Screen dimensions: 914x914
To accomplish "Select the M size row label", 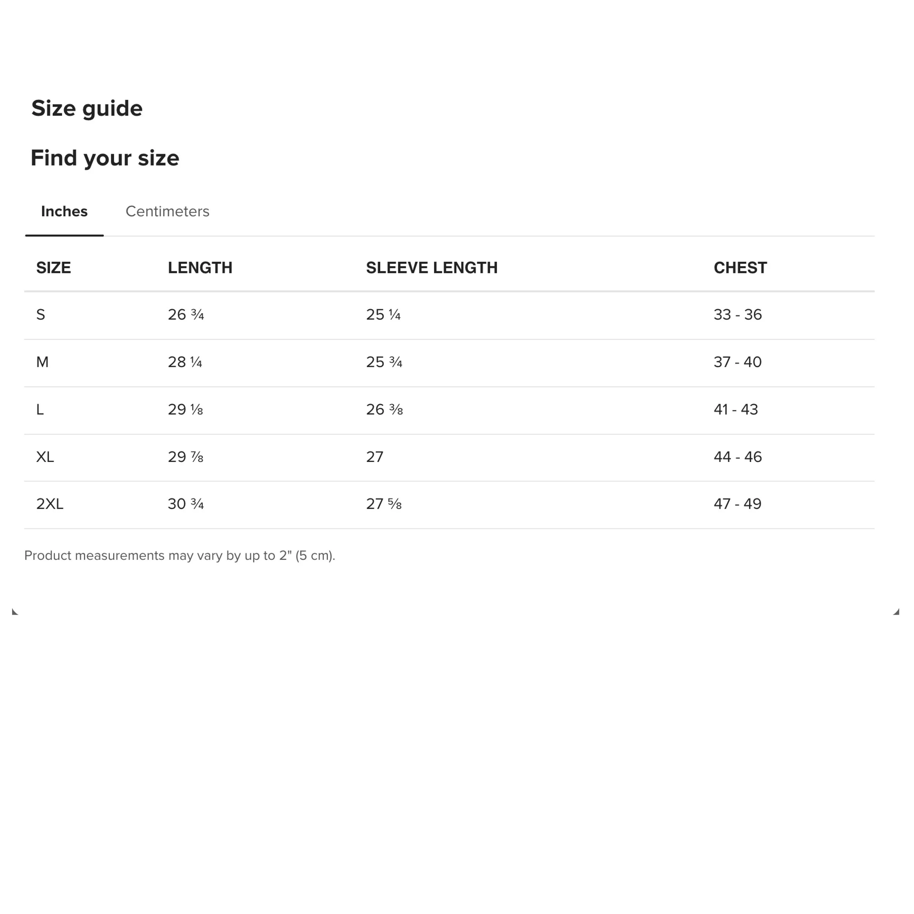I will 43,362.
